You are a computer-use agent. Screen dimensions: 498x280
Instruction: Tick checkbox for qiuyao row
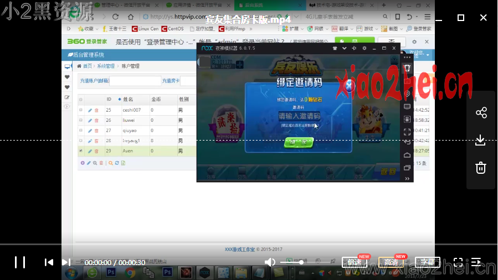click(x=81, y=131)
